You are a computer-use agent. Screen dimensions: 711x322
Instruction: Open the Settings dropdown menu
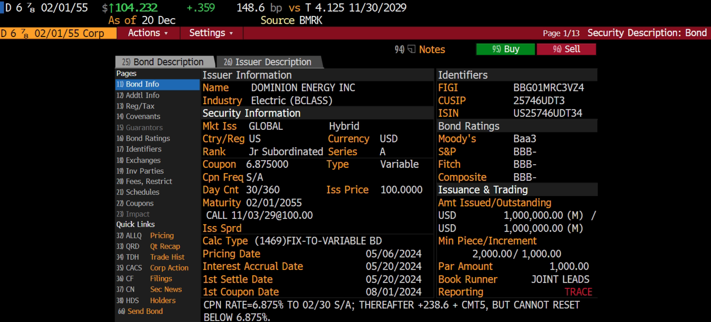coord(211,33)
